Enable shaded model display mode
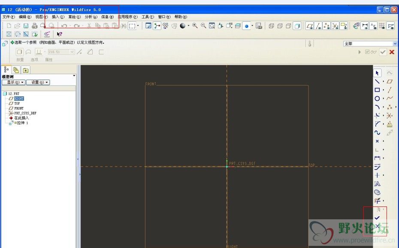The image size is (399, 248). pos(297,26)
